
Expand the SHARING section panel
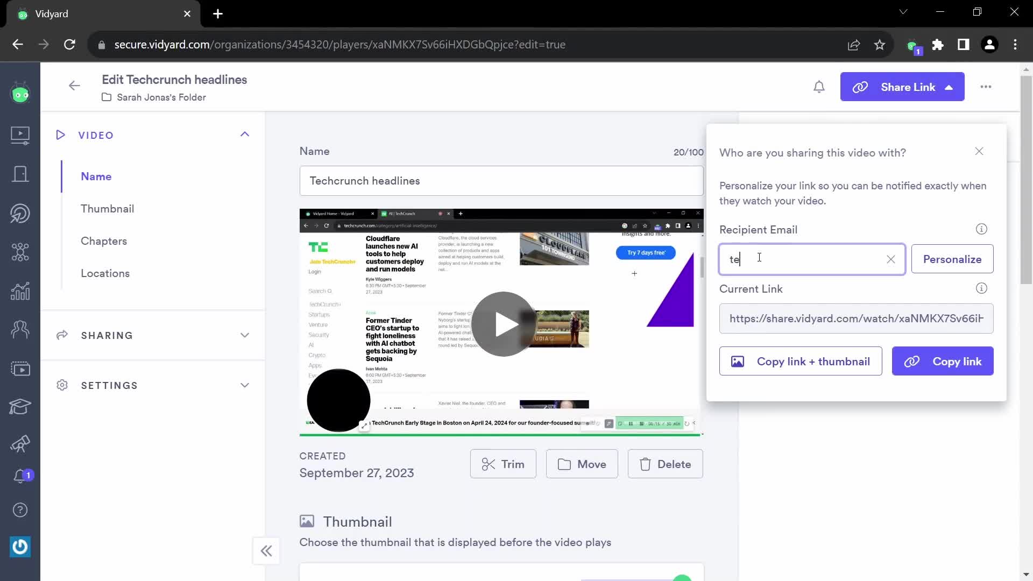pyautogui.click(x=245, y=335)
